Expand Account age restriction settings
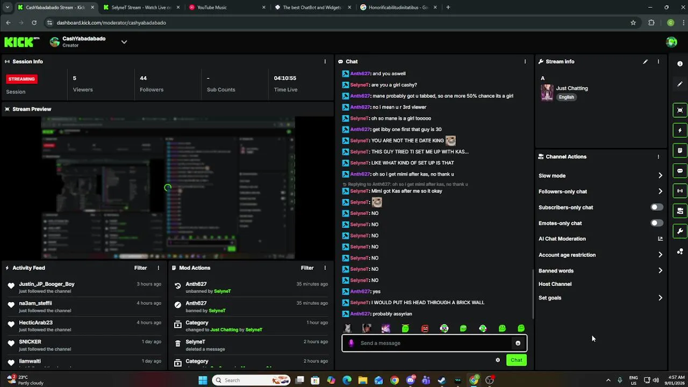688x387 pixels. 660,255
